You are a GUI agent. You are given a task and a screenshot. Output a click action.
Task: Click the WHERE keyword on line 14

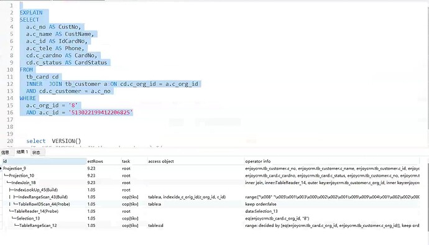28,98
